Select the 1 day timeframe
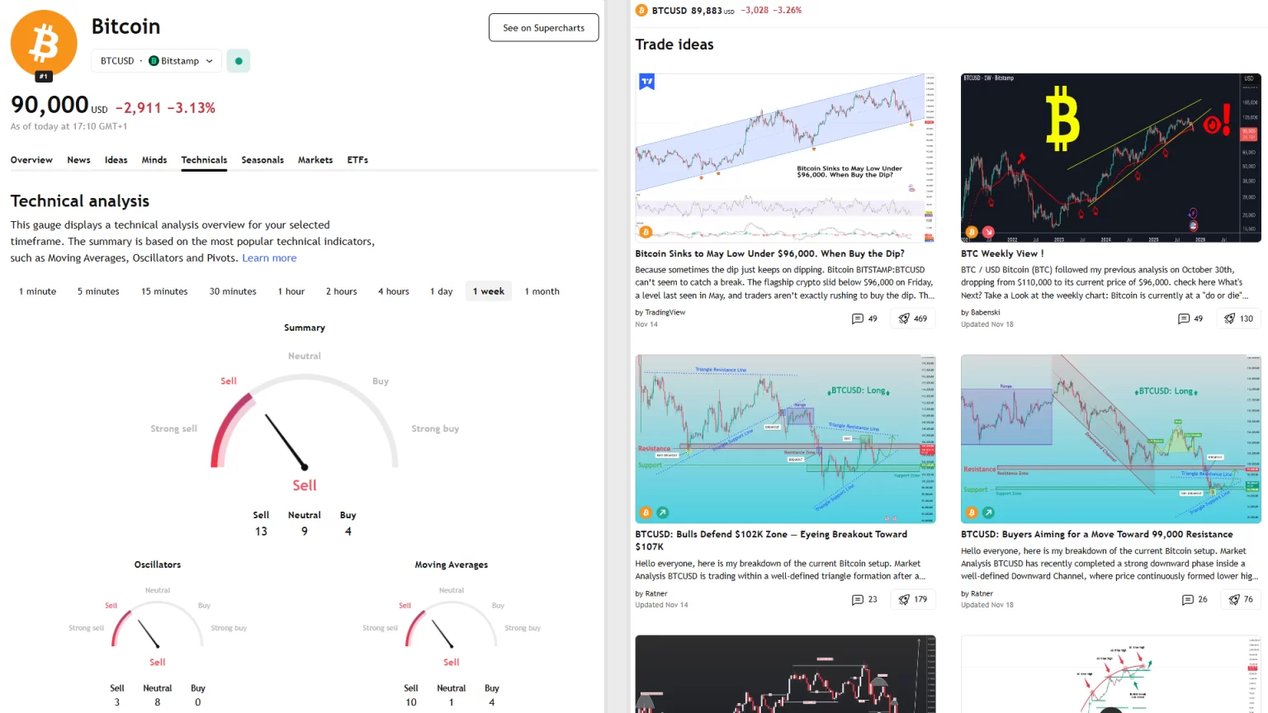The image size is (1268, 713). (441, 291)
